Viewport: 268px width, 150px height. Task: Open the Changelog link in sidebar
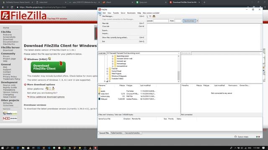click(8, 95)
